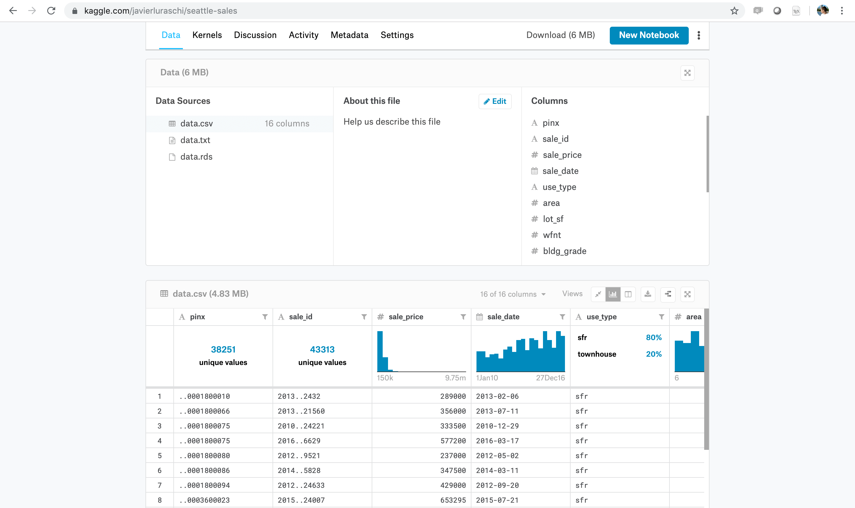Expand data.csv preview to fullscreen
The image size is (855, 508).
tap(687, 294)
